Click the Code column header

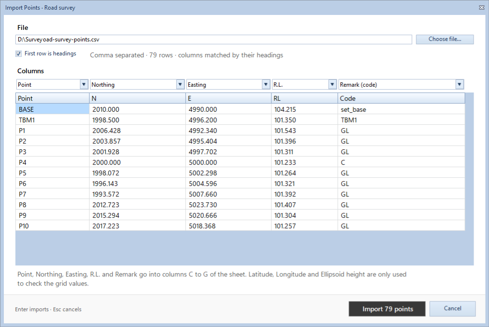click(x=401, y=98)
